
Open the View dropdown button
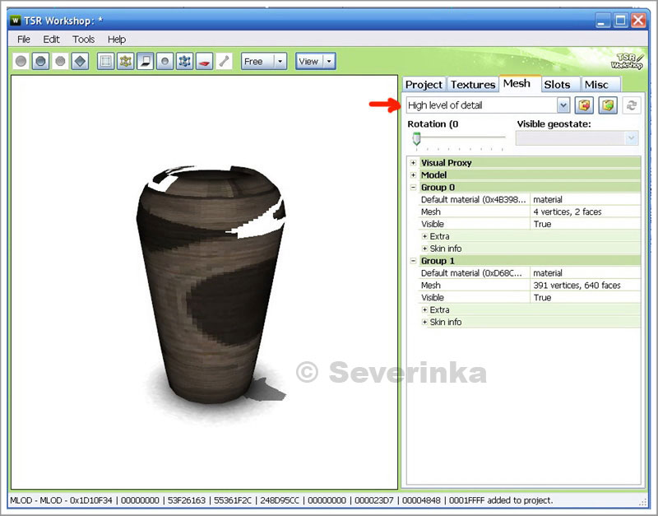[x=330, y=62]
